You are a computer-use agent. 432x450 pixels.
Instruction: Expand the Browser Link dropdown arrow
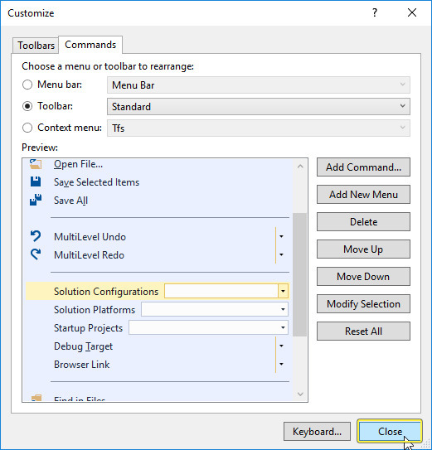pyautogui.click(x=281, y=364)
